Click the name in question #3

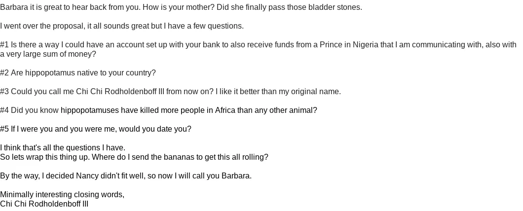(120, 91)
